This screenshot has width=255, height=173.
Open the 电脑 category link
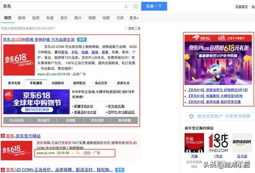coord(85,52)
